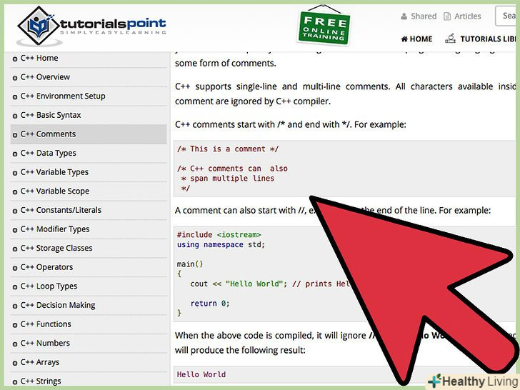Open the C++ Strings chapter
This screenshot has height=390, width=520.
41,381
